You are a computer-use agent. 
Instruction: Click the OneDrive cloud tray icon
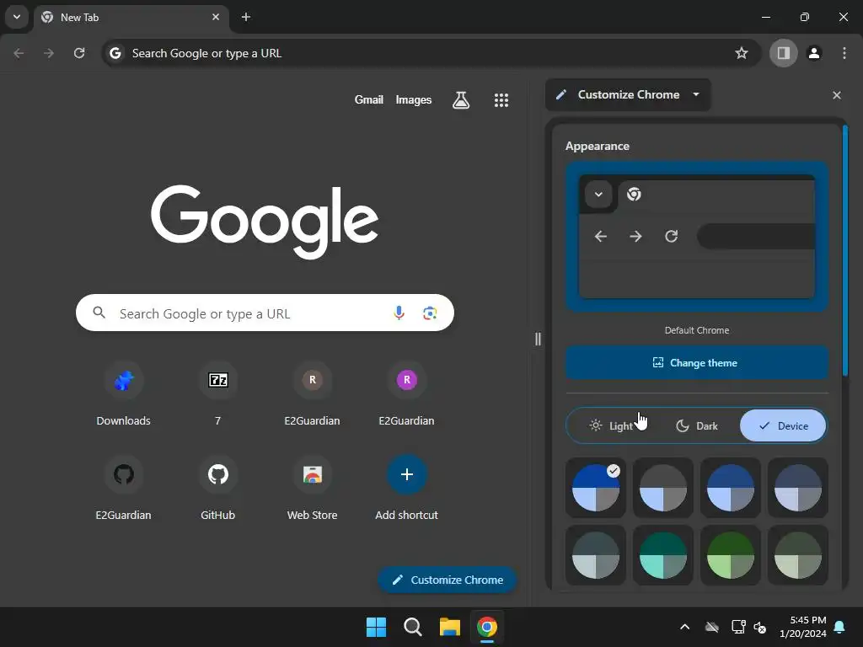712,627
